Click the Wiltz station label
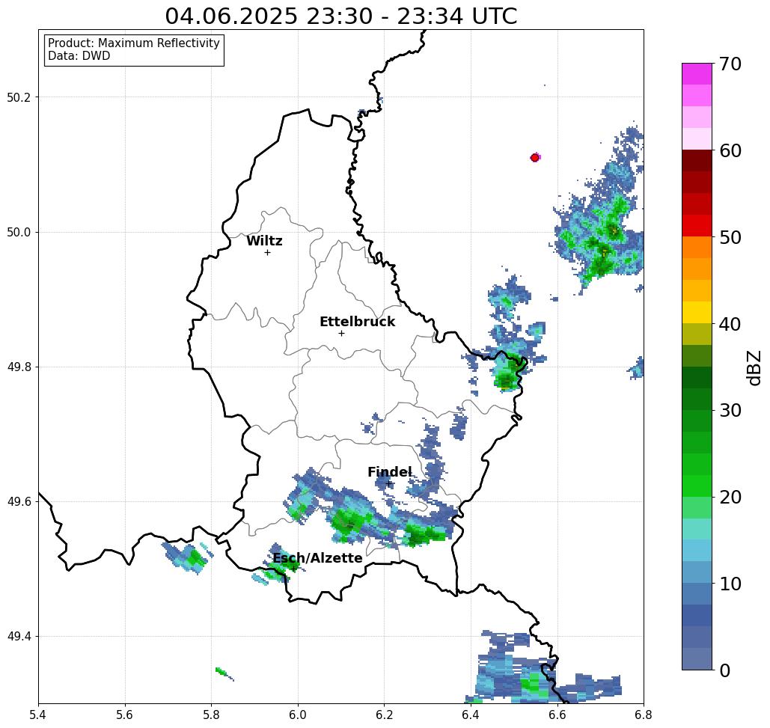Image resolution: width=770 pixels, height=728 pixels. pyautogui.click(x=264, y=241)
